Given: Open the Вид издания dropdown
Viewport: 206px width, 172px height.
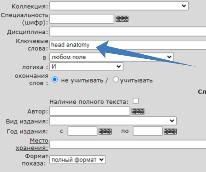Looking at the screenshot, I should 113,121.
